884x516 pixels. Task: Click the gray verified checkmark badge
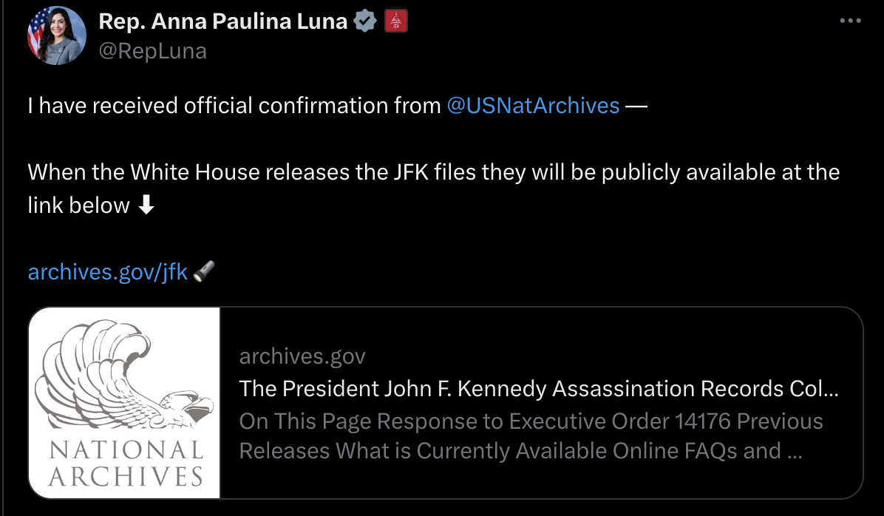[x=365, y=22]
